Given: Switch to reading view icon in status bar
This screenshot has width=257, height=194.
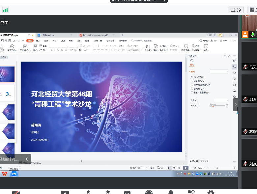Looking at the screenshot, I should (x=178, y=168).
